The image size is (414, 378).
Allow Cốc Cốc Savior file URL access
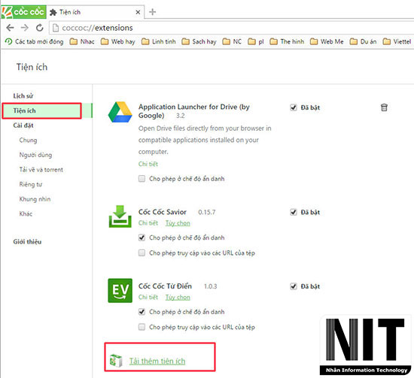point(142,253)
